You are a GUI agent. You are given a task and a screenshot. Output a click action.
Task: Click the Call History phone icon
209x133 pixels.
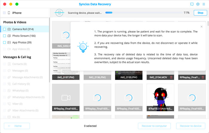9,84
